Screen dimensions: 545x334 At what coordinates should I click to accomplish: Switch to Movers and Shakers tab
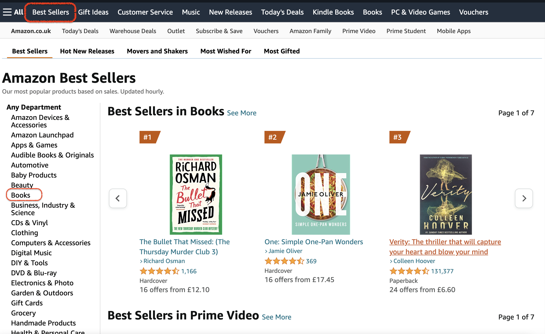pyautogui.click(x=157, y=51)
